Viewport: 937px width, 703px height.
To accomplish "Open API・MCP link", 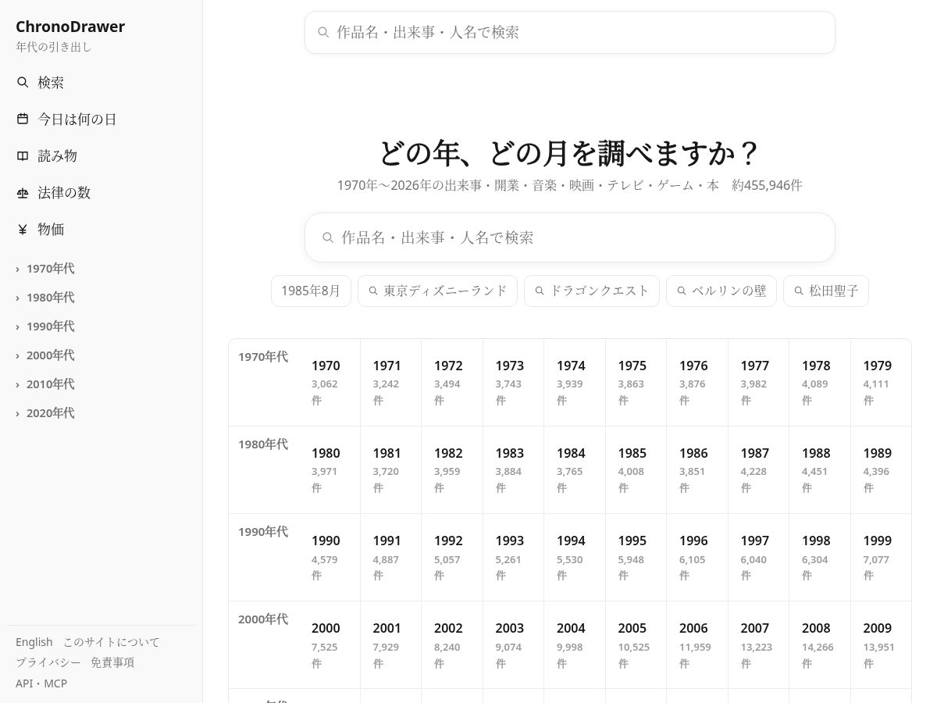I will [41, 683].
